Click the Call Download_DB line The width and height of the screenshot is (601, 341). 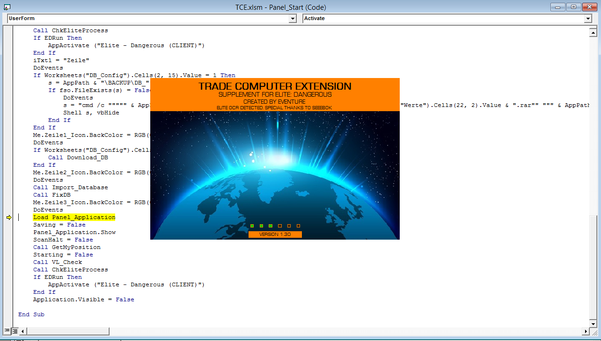point(78,157)
